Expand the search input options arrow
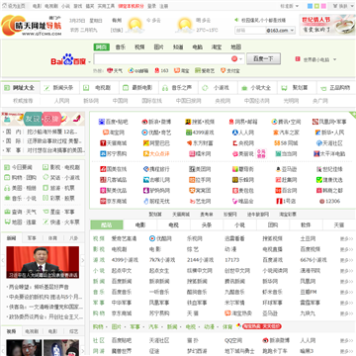 [x=241, y=59]
